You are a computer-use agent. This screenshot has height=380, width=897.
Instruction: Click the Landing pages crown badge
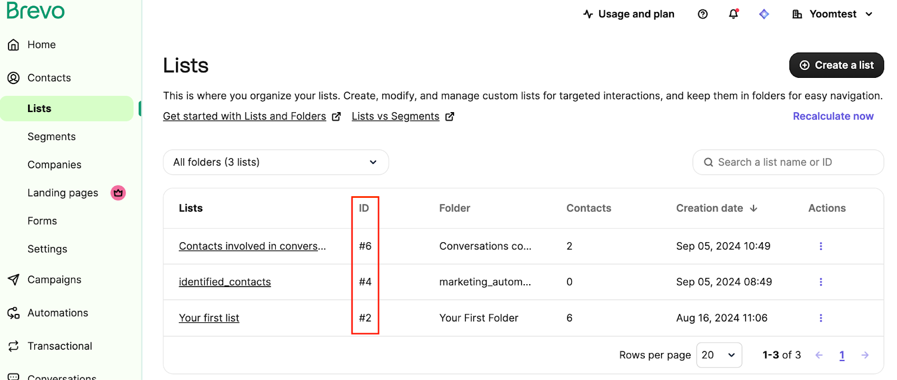tap(118, 193)
